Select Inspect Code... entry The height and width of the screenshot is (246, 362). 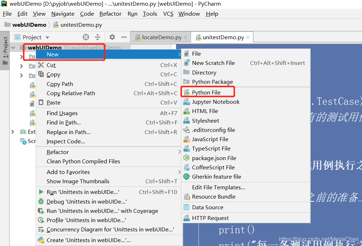pos(109,141)
